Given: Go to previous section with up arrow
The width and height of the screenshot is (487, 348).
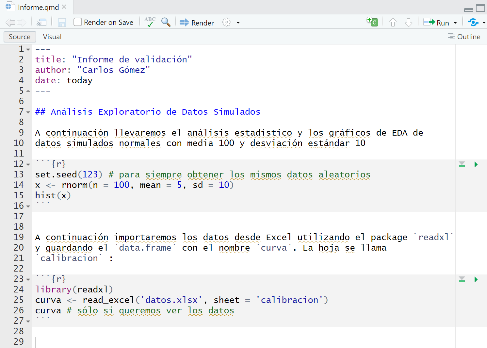Looking at the screenshot, I should (393, 23).
